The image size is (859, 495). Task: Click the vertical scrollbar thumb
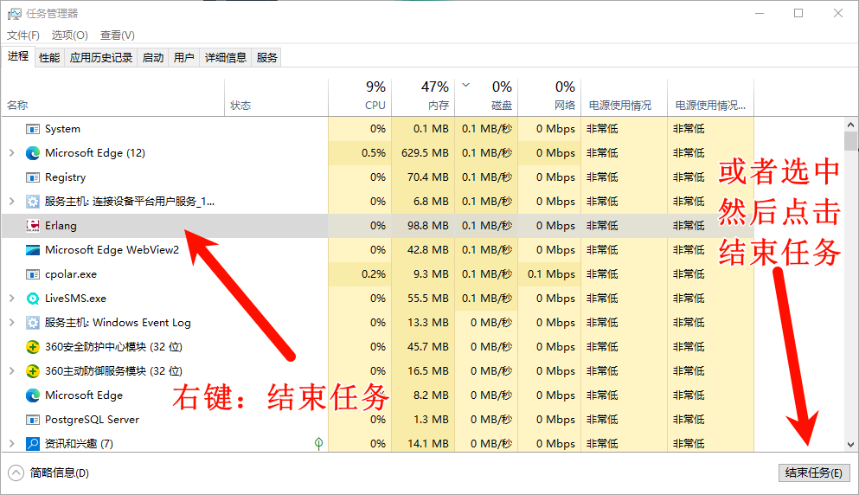[850, 140]
